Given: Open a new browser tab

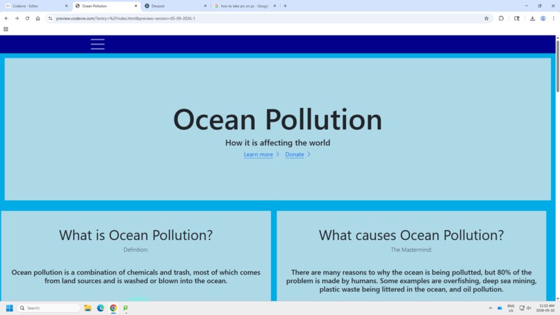Looking at the screenshot, I should 285,6.
